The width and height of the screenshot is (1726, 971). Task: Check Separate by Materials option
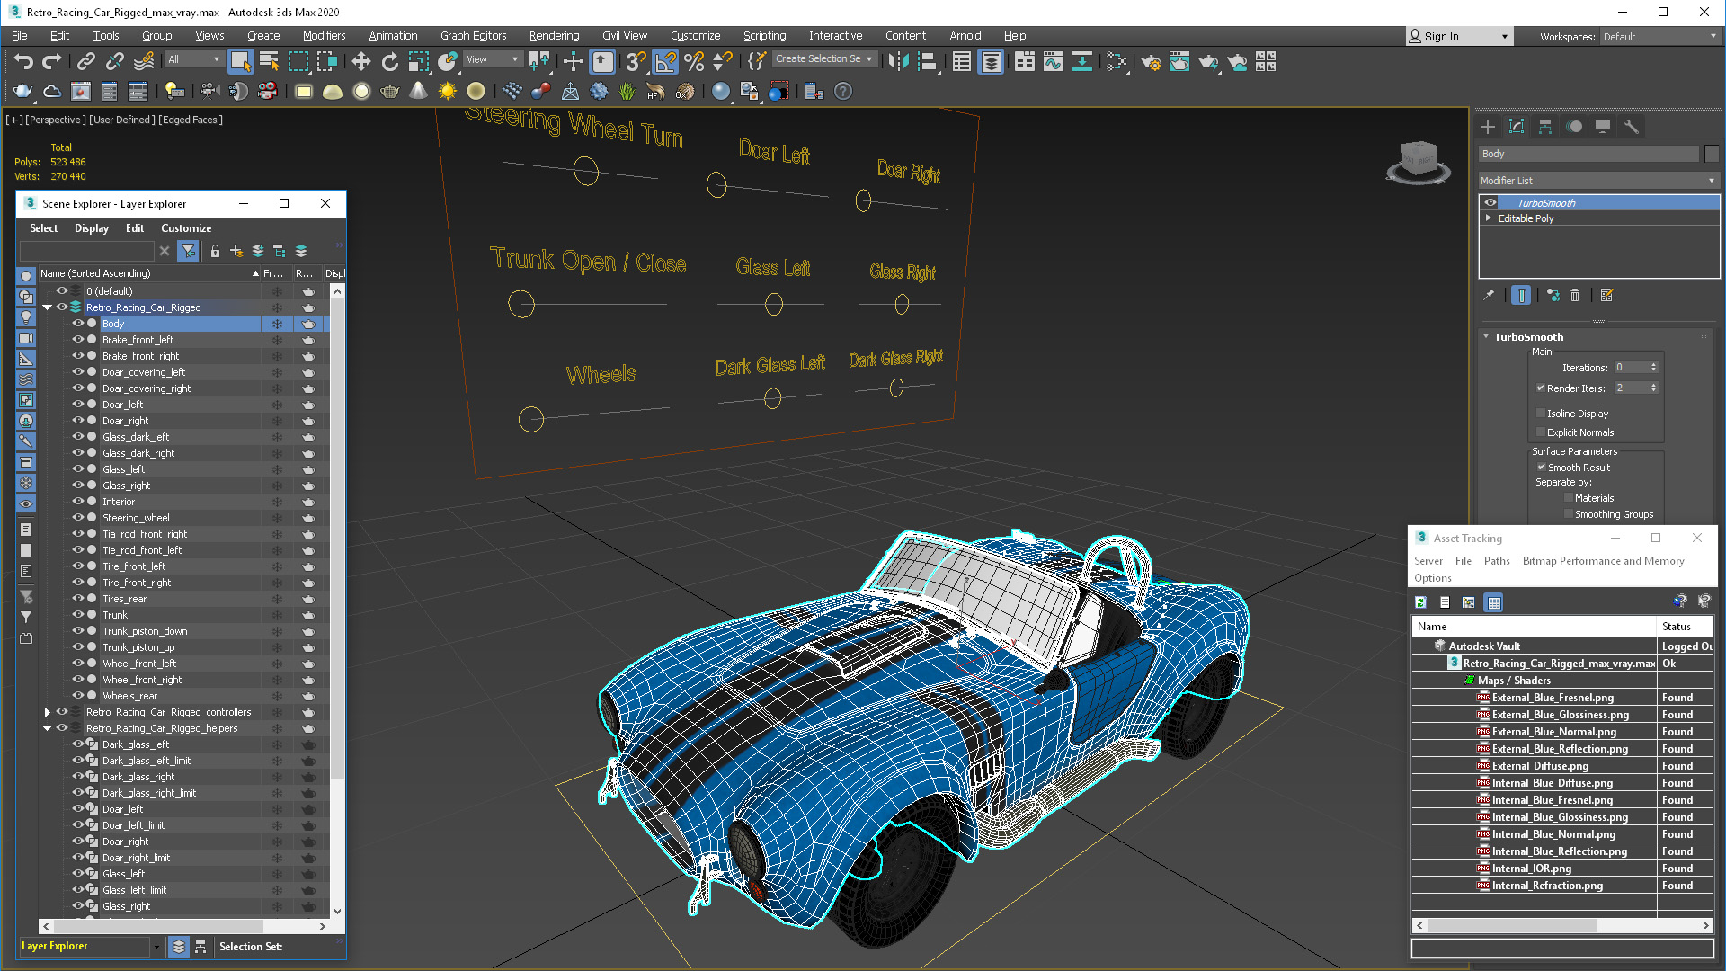coord(1569,498)
